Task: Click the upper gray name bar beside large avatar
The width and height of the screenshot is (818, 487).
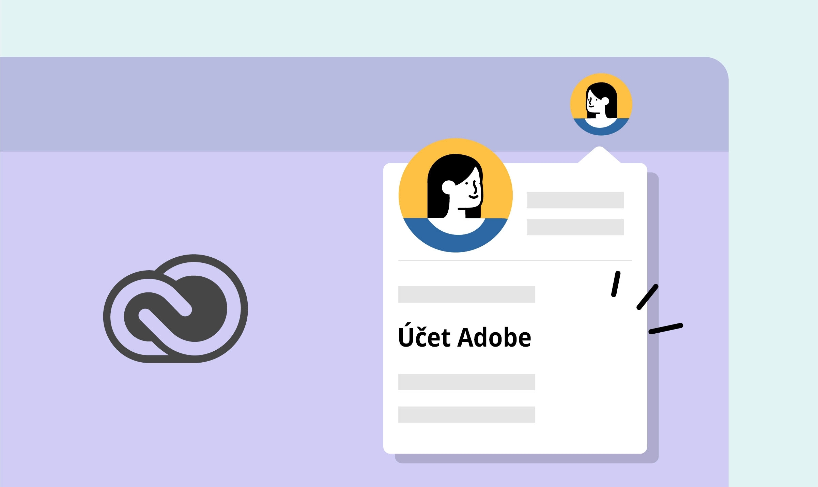Action: [575, 200]
